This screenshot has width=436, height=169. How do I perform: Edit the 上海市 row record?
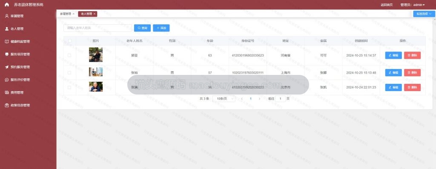(393, 72)
